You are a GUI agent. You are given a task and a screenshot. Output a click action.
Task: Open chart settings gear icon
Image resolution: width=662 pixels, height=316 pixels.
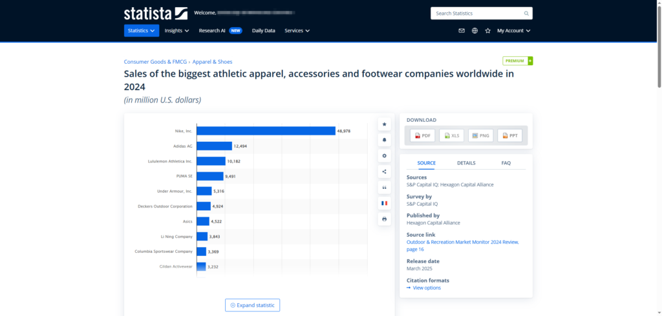(x=385, y=155)
